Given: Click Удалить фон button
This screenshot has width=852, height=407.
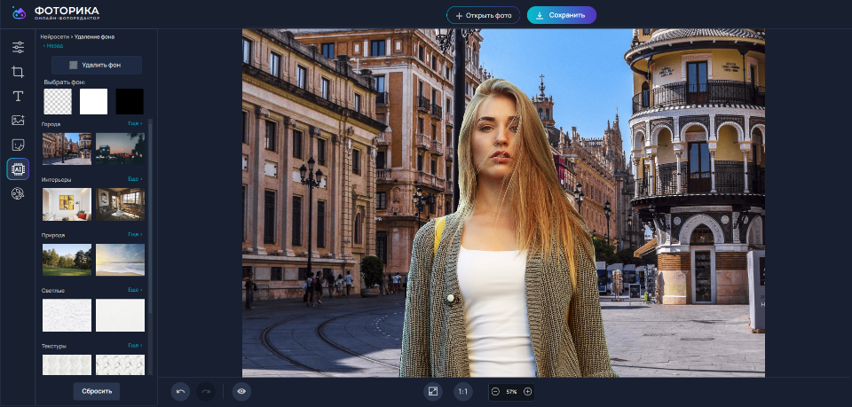Looking at the screenshot, I should [97, 65].
